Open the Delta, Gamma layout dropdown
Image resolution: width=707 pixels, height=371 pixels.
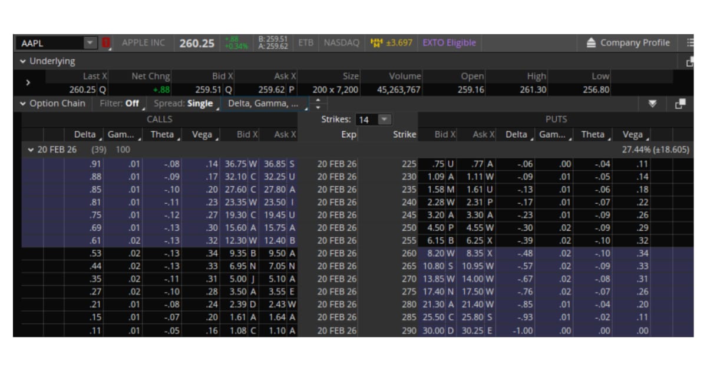coord(264,104)
